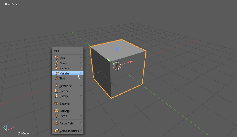Click the Text object icon
The height and width of the screenshot is (137, 237).
tap(57, 78)
